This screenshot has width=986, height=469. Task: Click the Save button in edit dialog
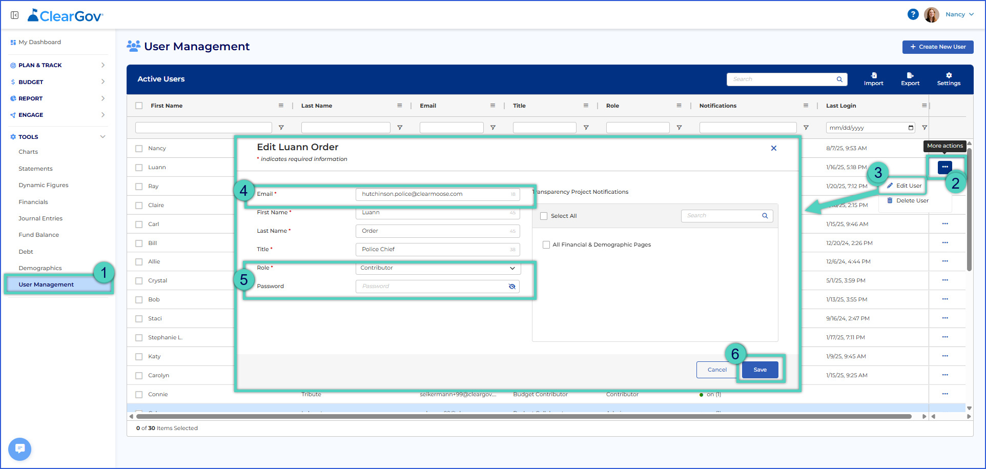point(760,370)
